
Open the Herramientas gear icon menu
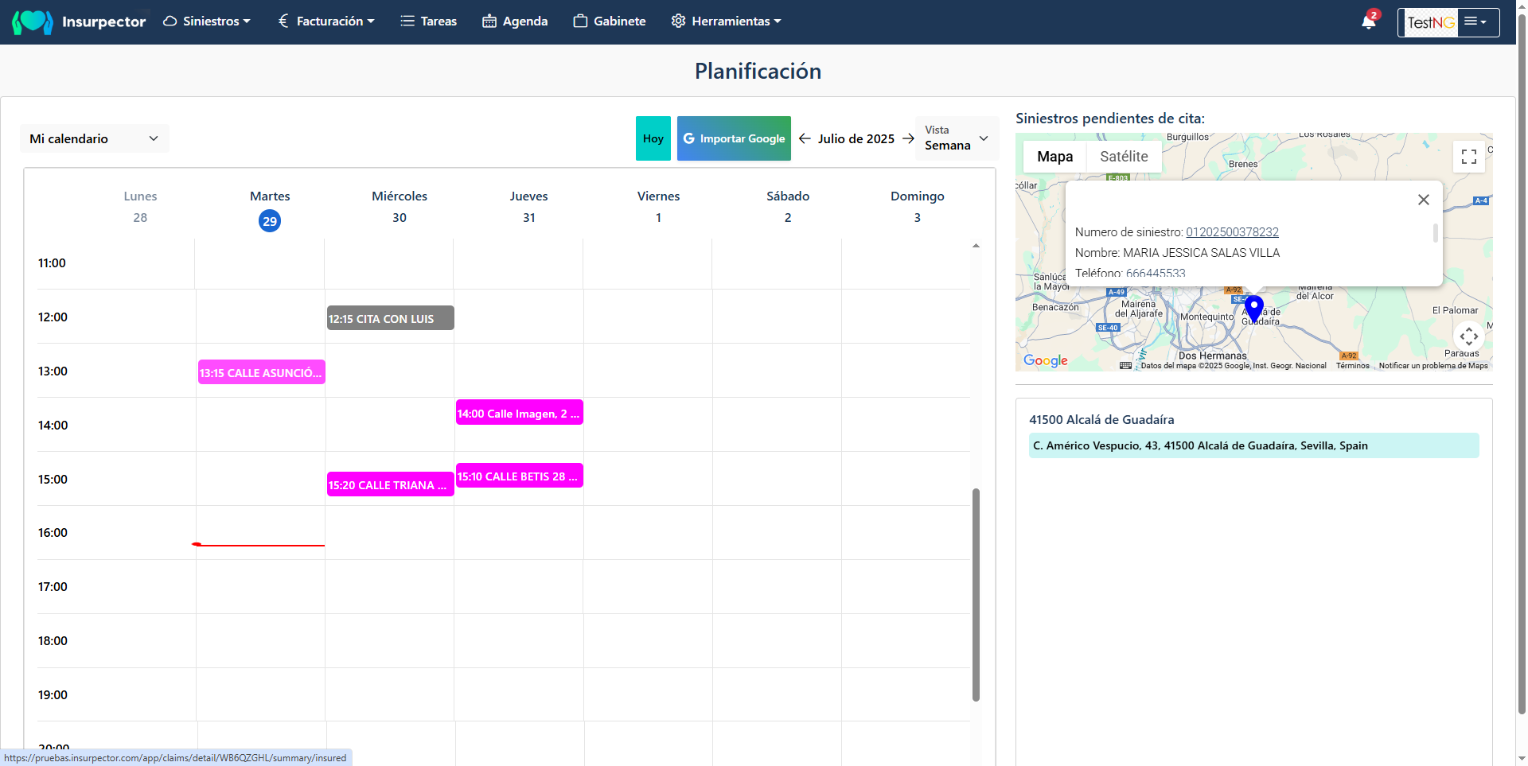(x=677, y=21)
